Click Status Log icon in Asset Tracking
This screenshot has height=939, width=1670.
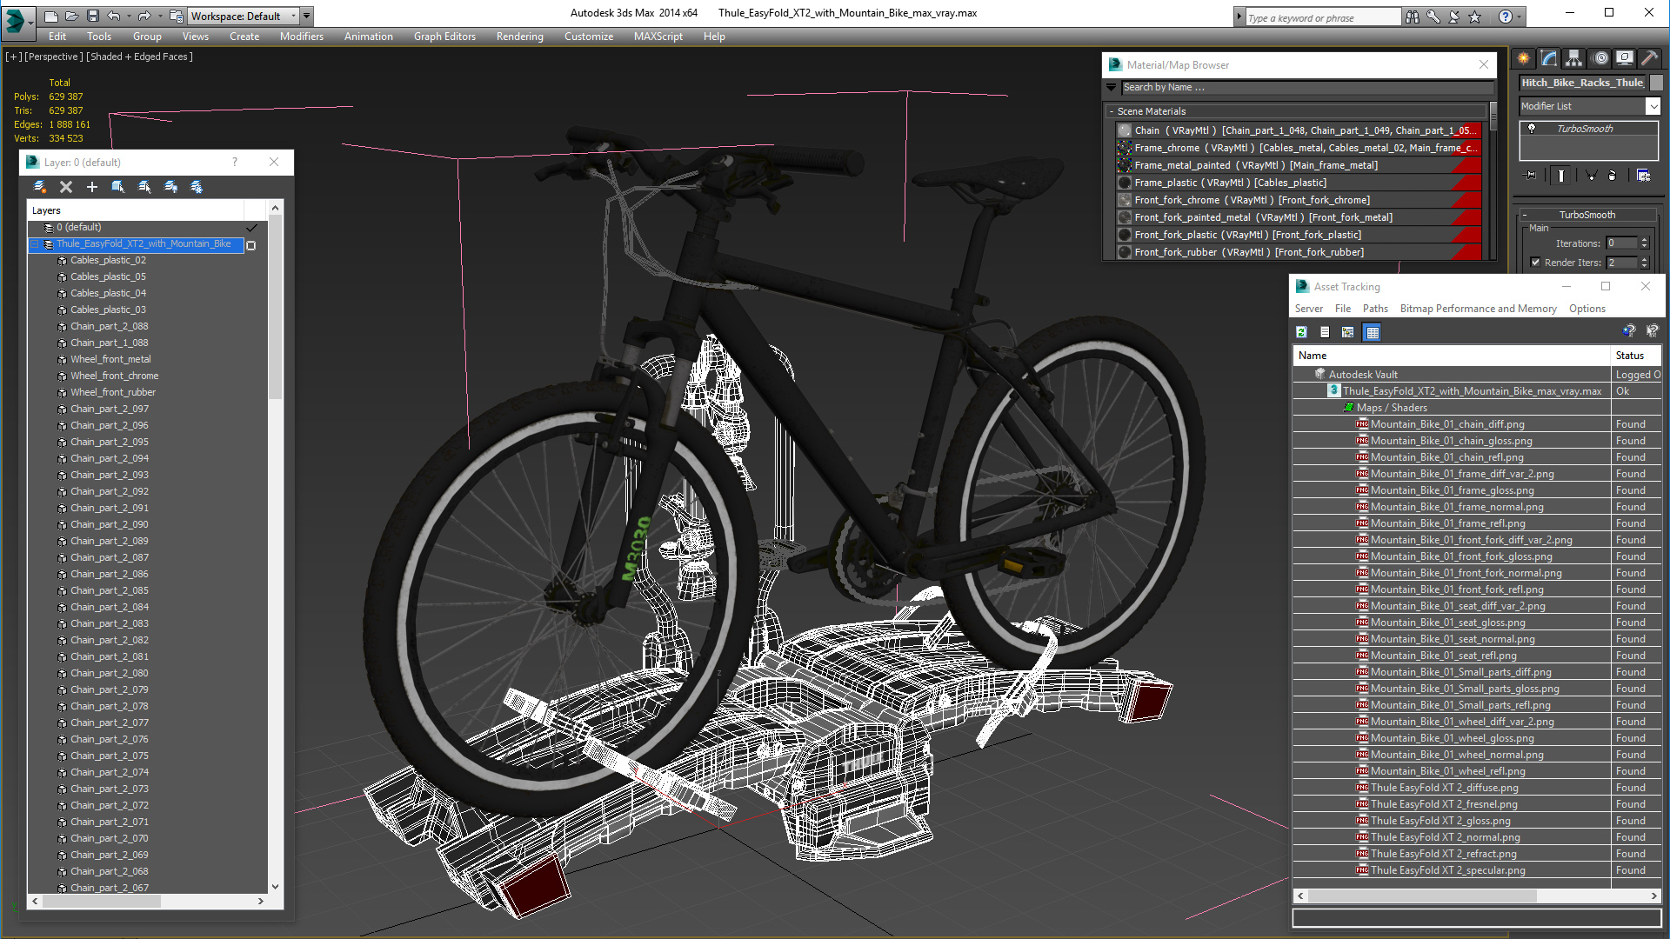coord(1325,332)
